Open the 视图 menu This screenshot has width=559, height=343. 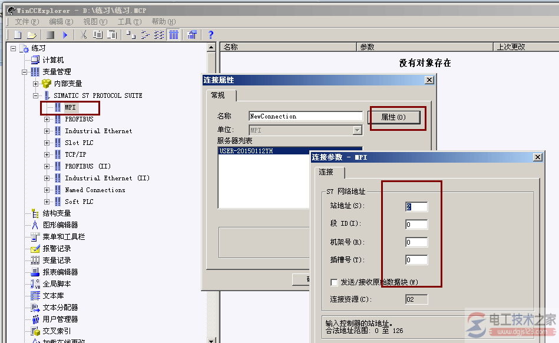[x=95, y=22]
